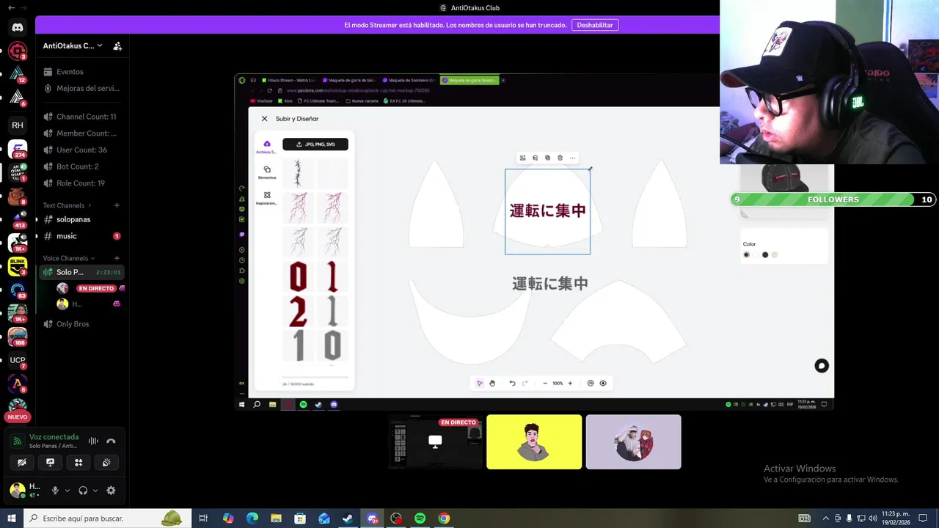Viewport: 939px width, 528px height.
Task: Open chat bubble widget in stream
Action: pos(822,366)
